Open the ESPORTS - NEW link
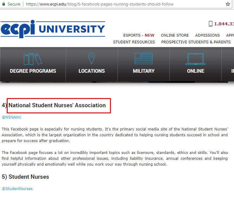This screenshot has height=198, width=234. [x=139, y=35]
